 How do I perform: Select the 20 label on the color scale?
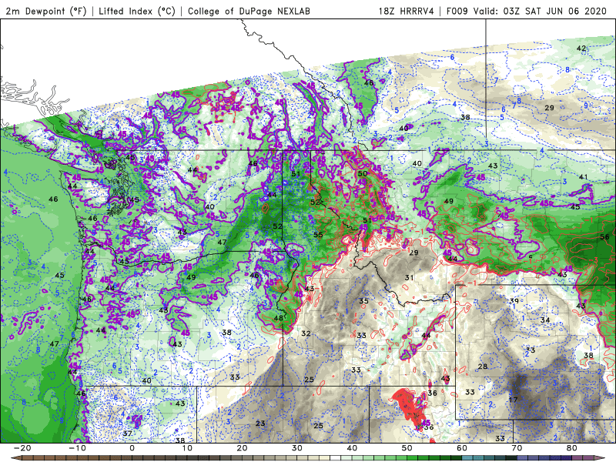[242, 448]
